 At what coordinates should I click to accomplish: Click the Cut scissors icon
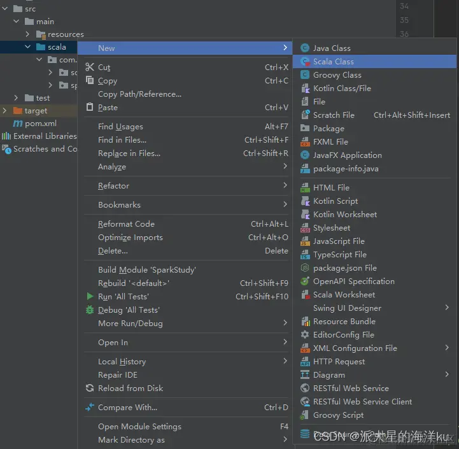click(90, 67)
